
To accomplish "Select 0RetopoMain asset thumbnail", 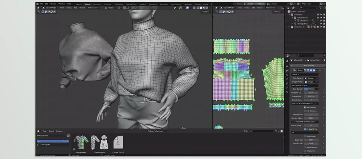I will click(x=81, y=142).
